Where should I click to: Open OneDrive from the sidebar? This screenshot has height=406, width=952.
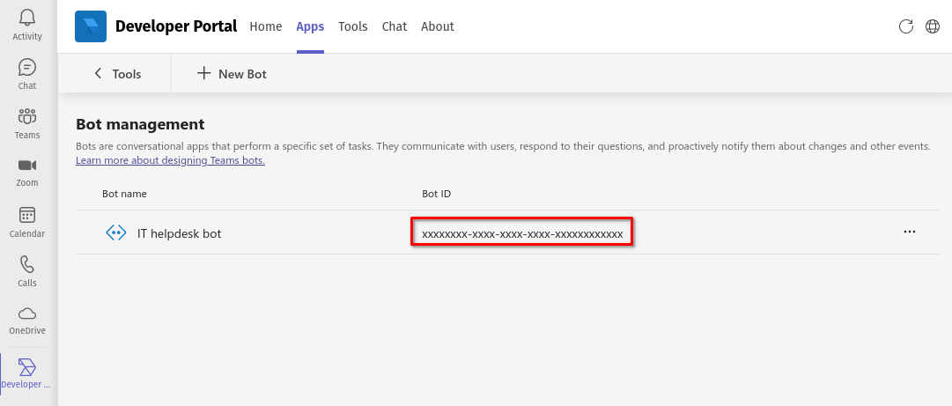[27, 321]
